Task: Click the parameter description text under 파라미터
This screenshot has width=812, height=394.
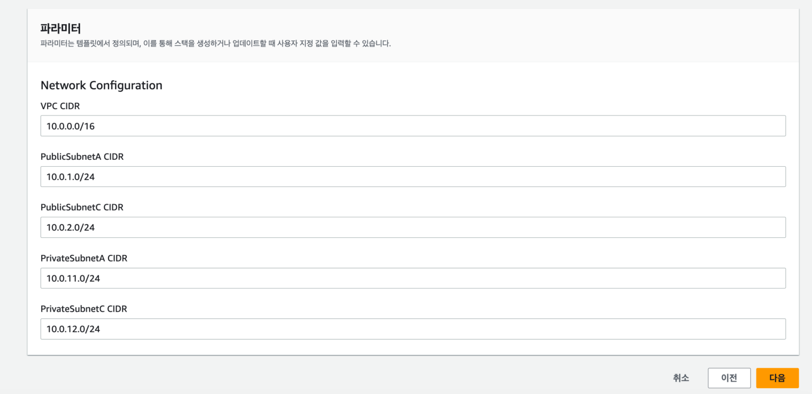Action: point(216,43)
